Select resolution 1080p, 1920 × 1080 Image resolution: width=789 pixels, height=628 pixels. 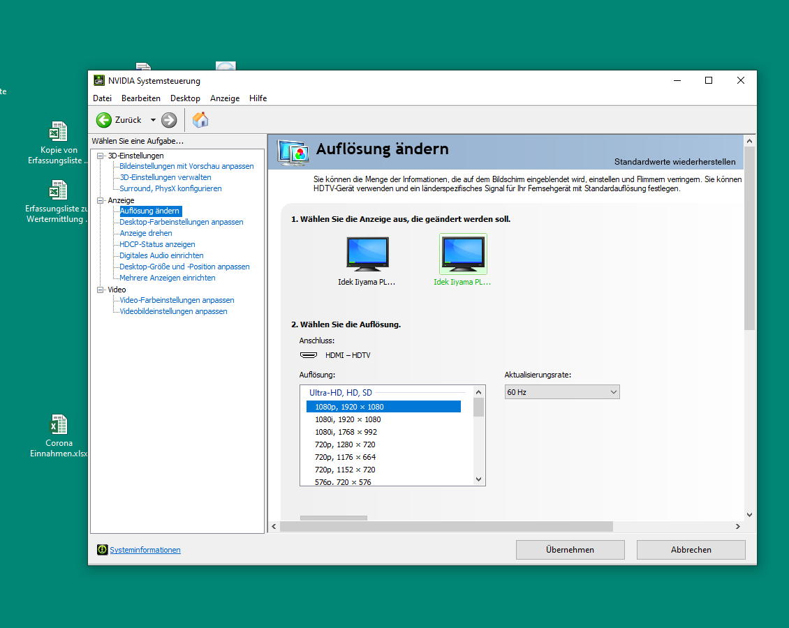(383, 407)
